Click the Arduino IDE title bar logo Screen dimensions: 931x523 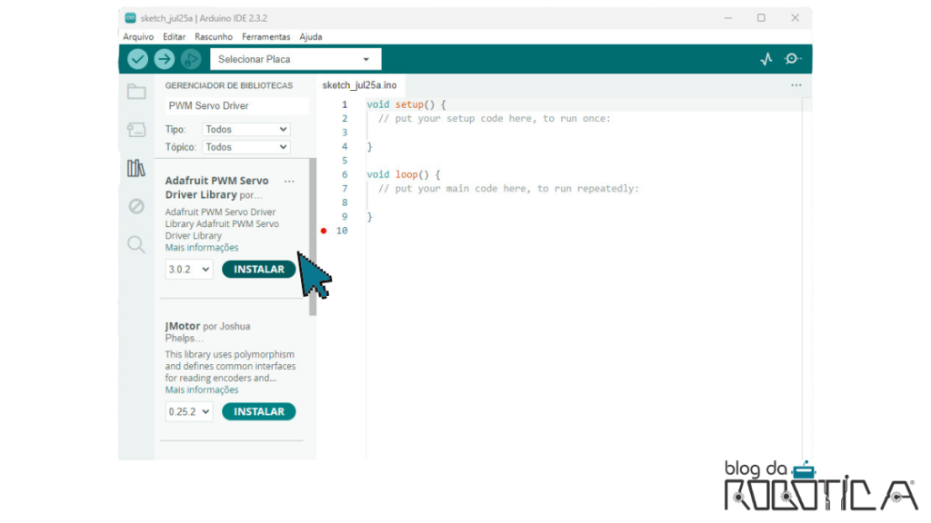pyautogui.click(x=130, y=18)
